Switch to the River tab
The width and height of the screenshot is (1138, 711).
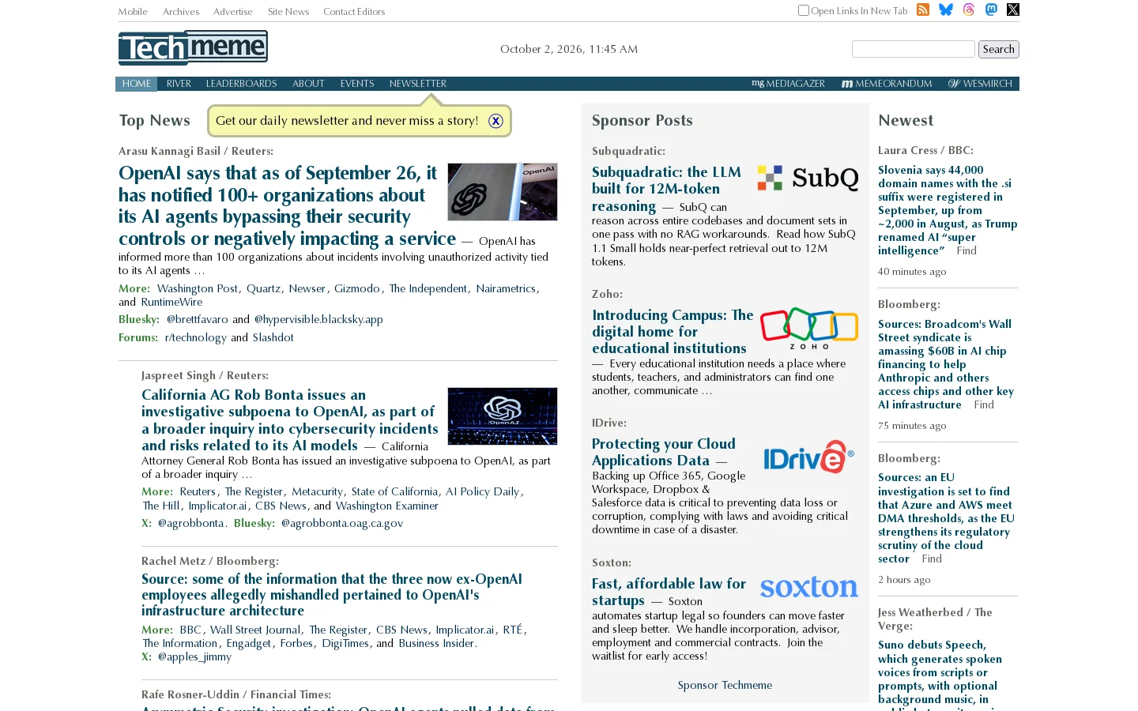click(179, 84)
